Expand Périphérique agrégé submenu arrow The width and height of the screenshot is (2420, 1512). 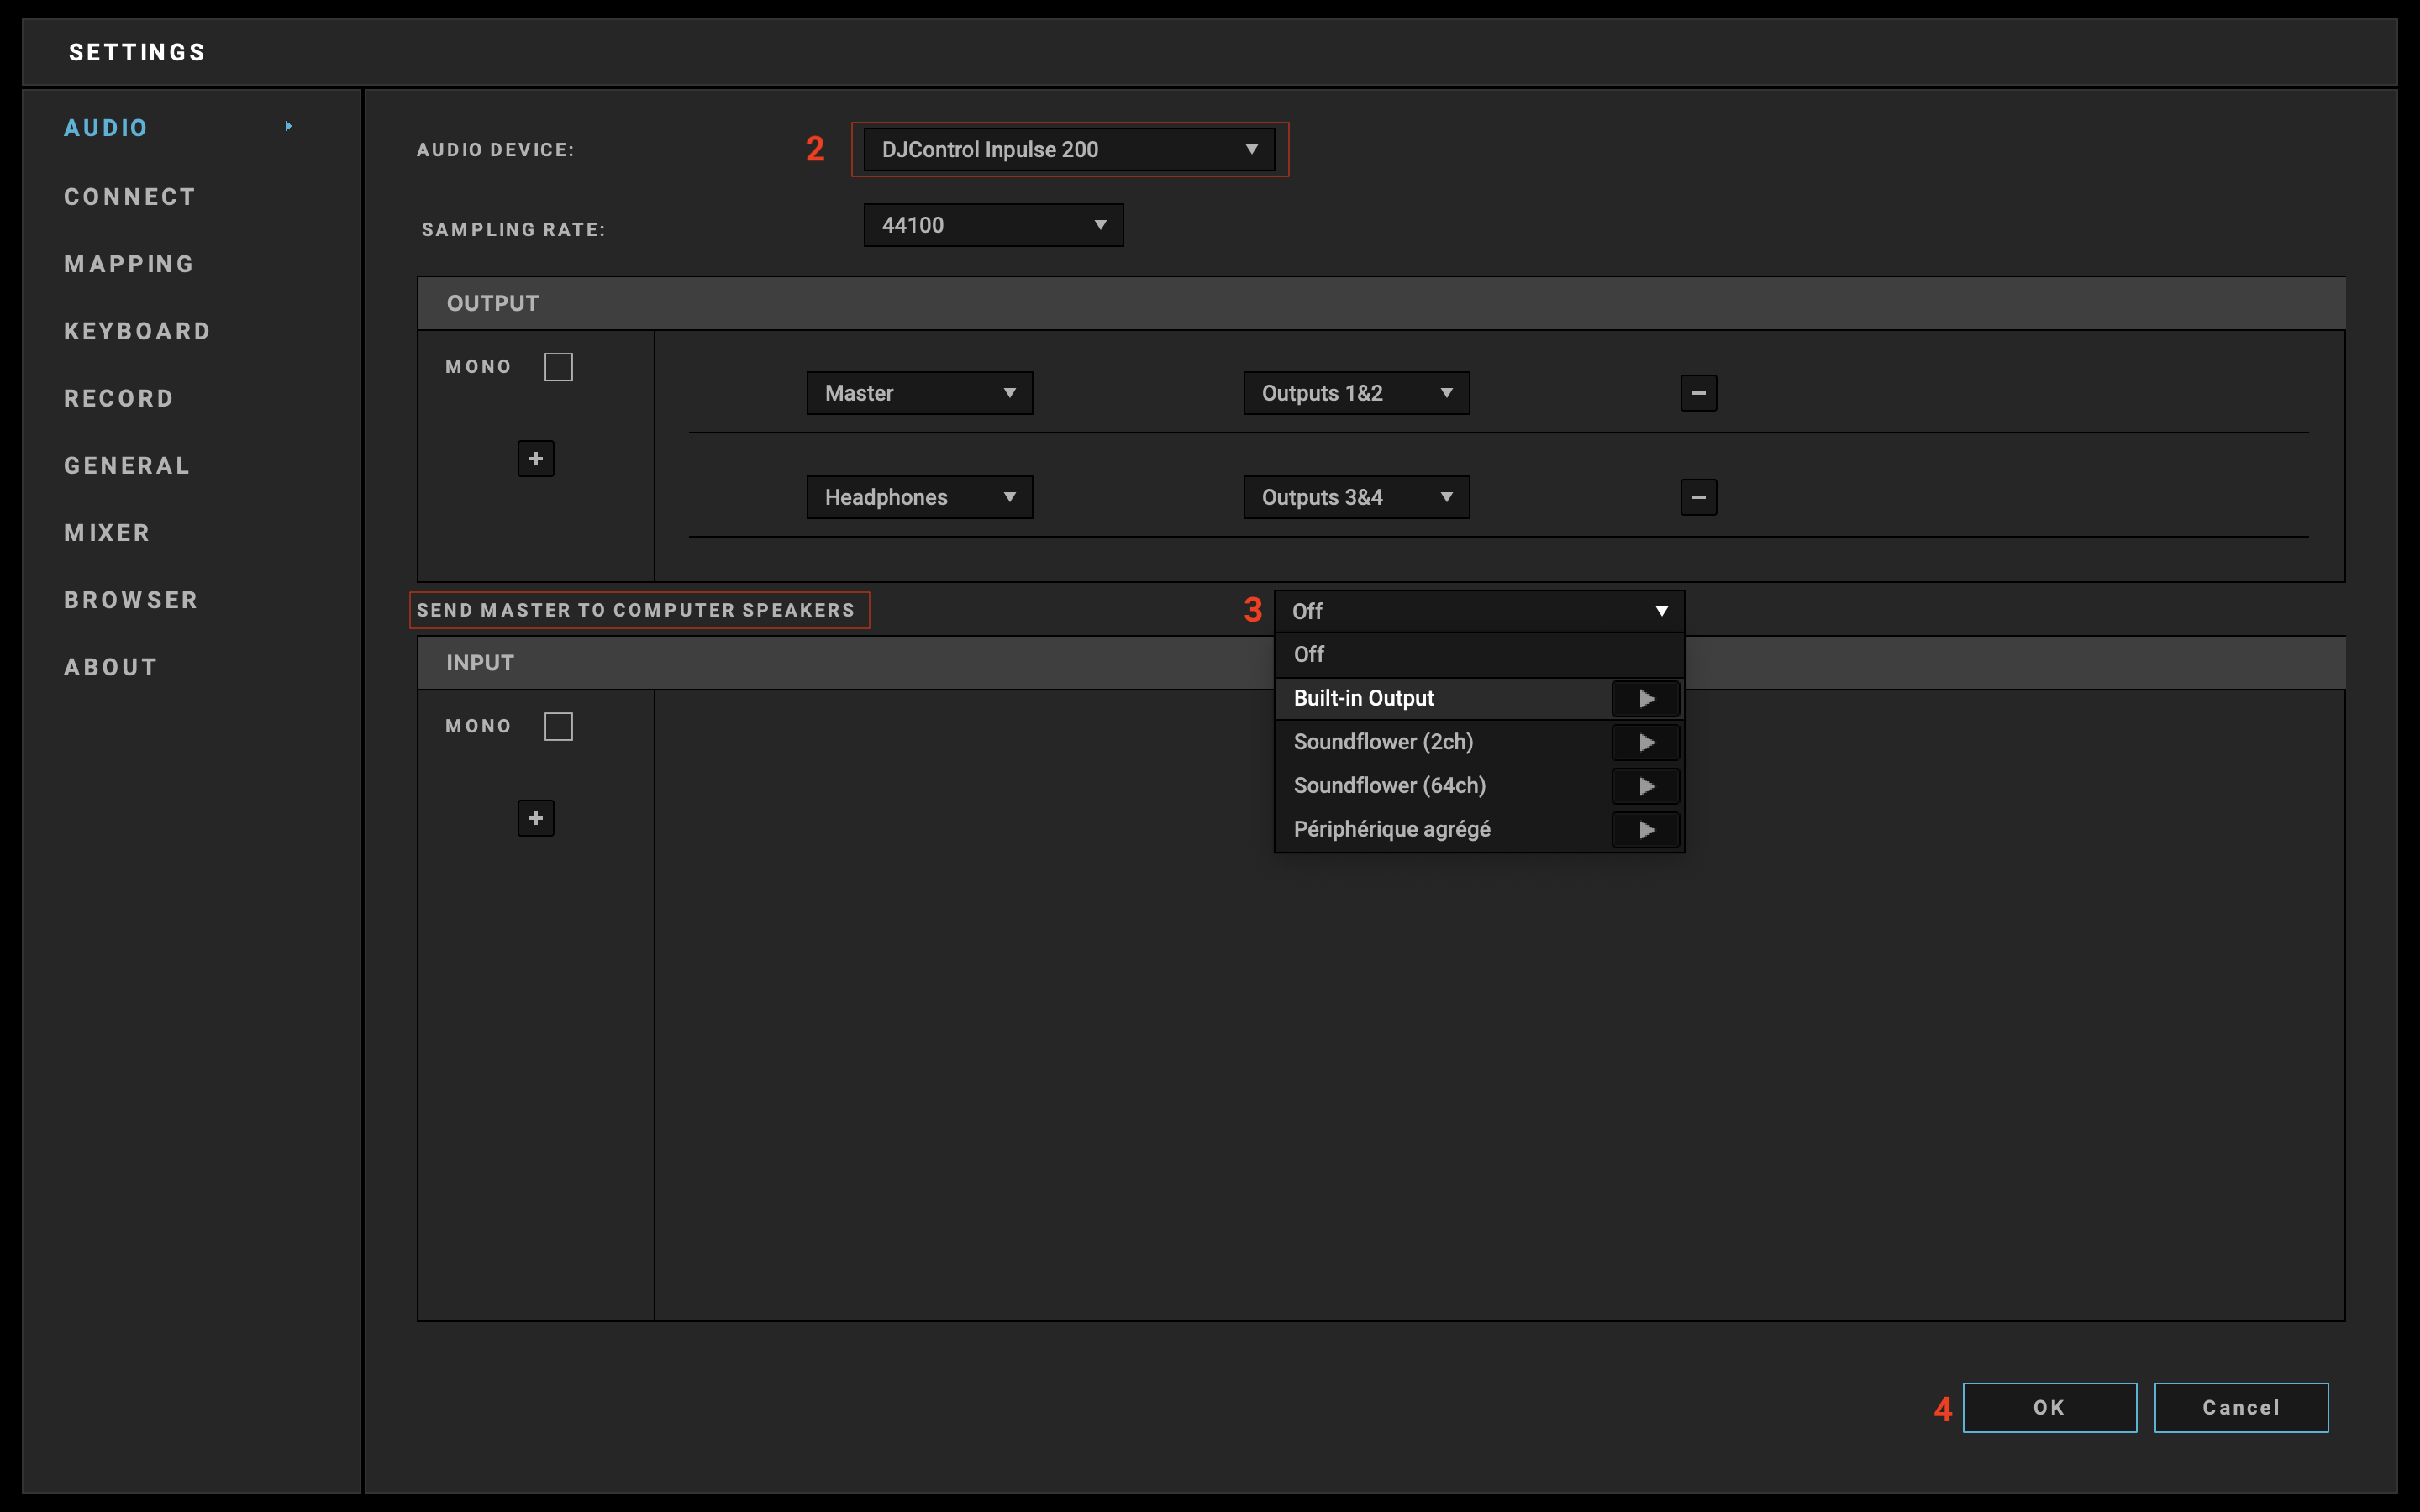click(x=1645, y=830)
